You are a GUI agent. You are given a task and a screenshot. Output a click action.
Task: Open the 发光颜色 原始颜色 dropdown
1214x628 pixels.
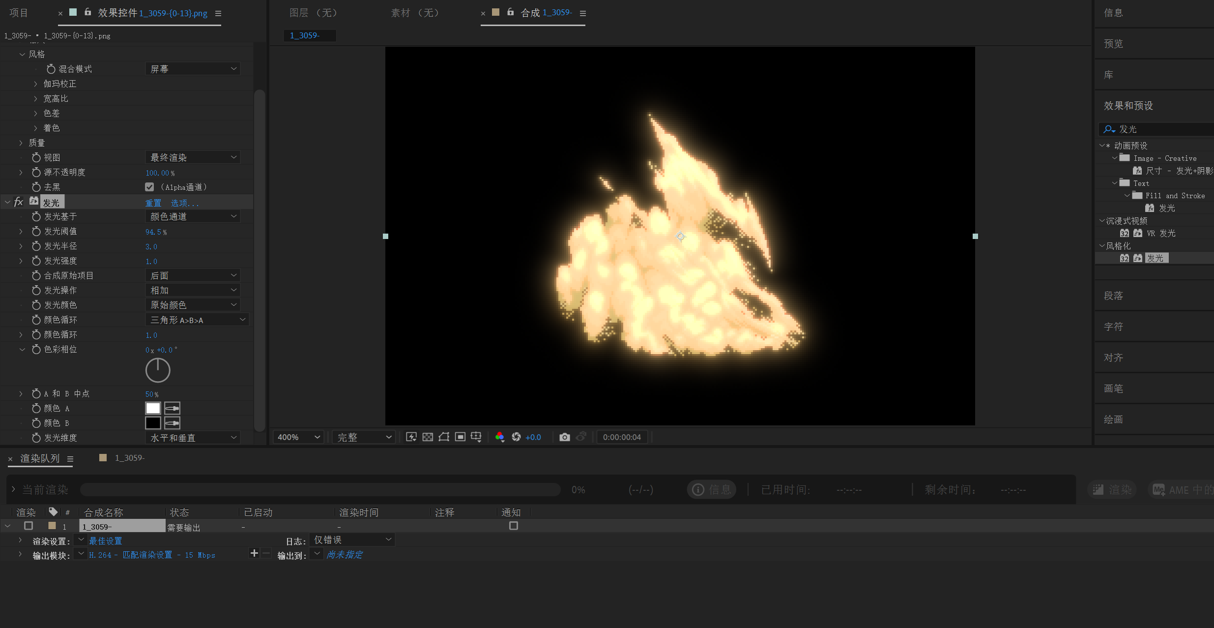pos(193,305)
